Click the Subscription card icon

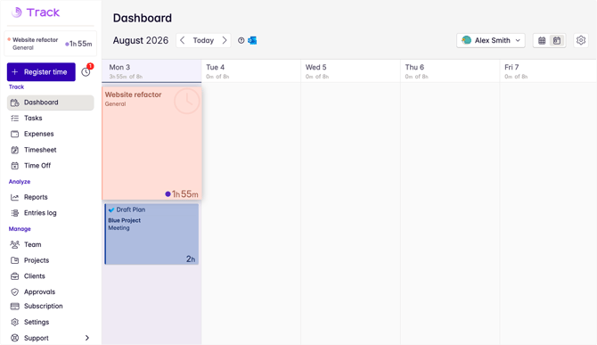tap(15, 306)
